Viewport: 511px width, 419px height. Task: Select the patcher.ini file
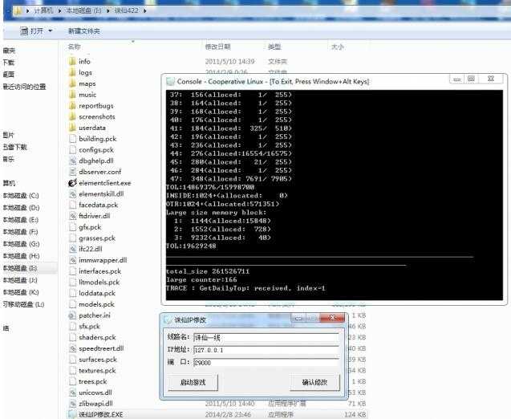click(95, 315)
